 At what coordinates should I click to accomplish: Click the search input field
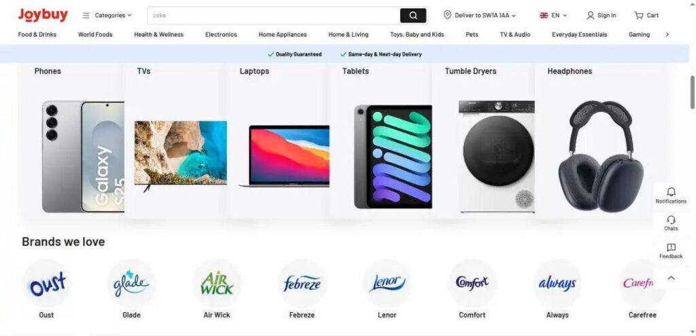[274, 16]
